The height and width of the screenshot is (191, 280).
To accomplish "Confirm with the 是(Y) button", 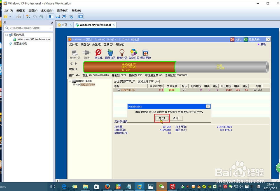I will 162,118.
